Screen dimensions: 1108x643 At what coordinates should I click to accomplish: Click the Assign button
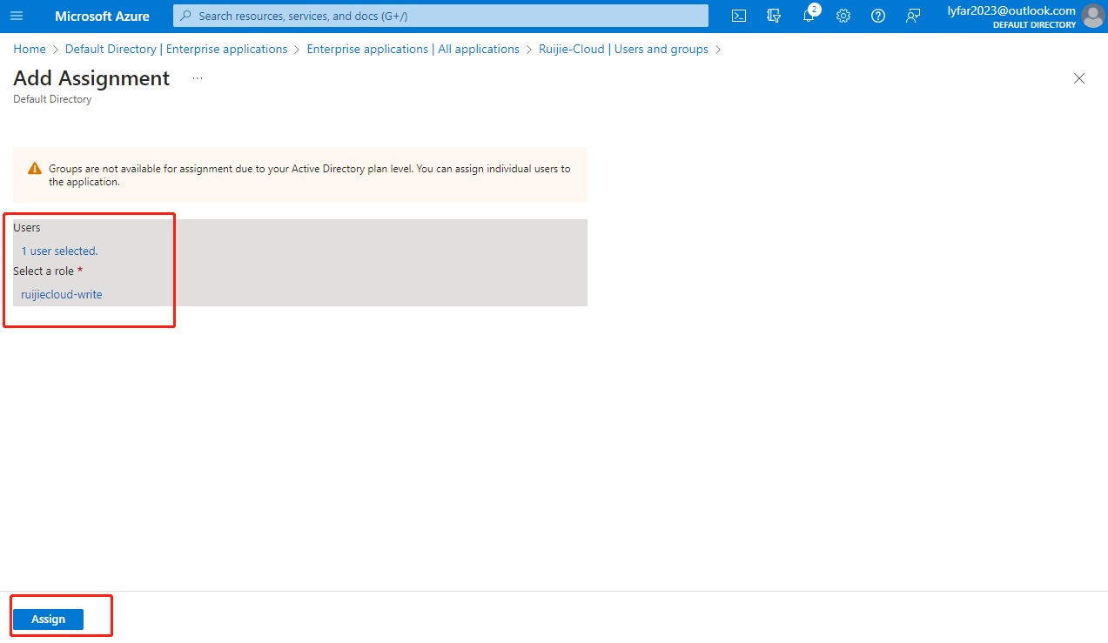click(48, 619)
